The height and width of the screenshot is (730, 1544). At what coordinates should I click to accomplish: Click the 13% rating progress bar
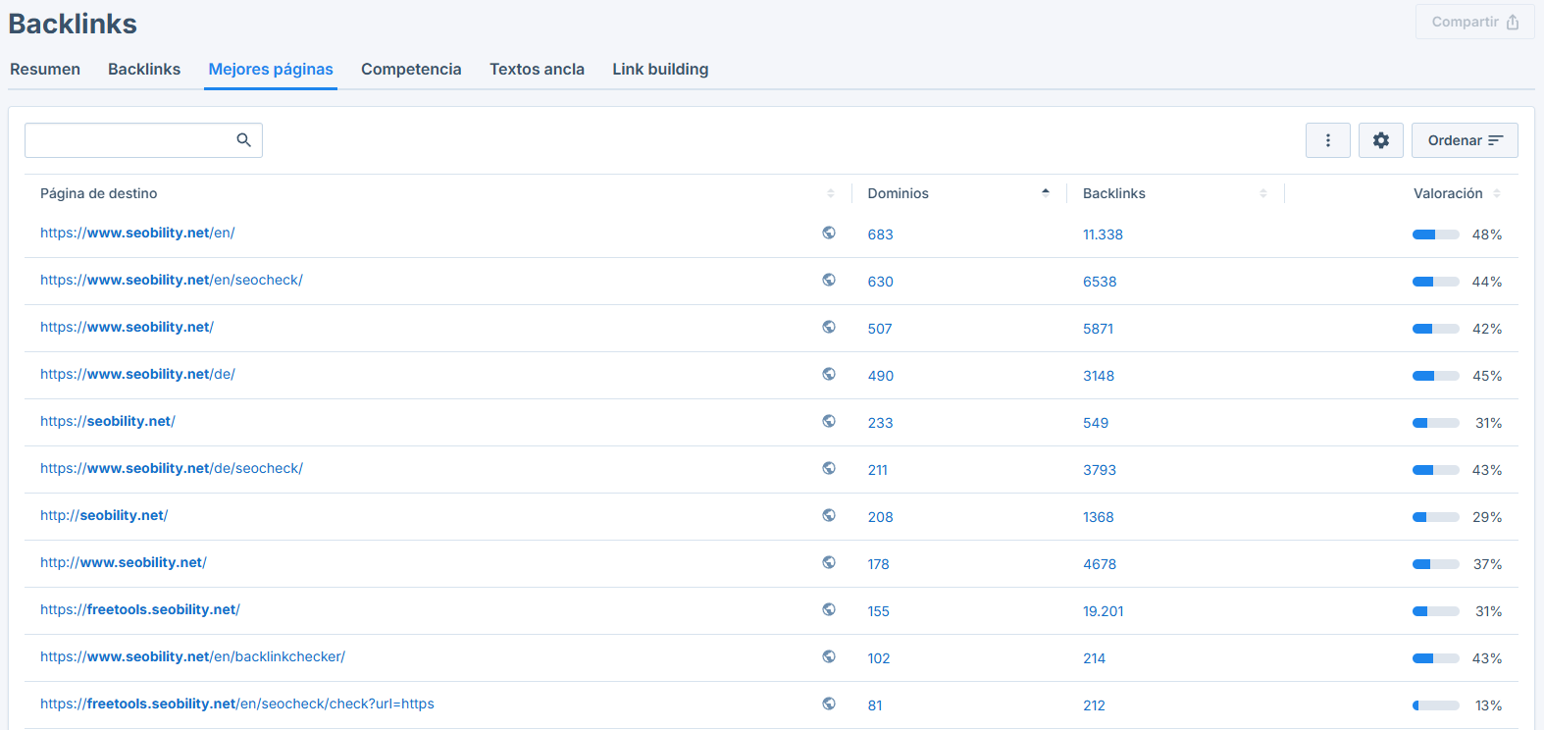pyautogui.click(x=1436, y=705)
